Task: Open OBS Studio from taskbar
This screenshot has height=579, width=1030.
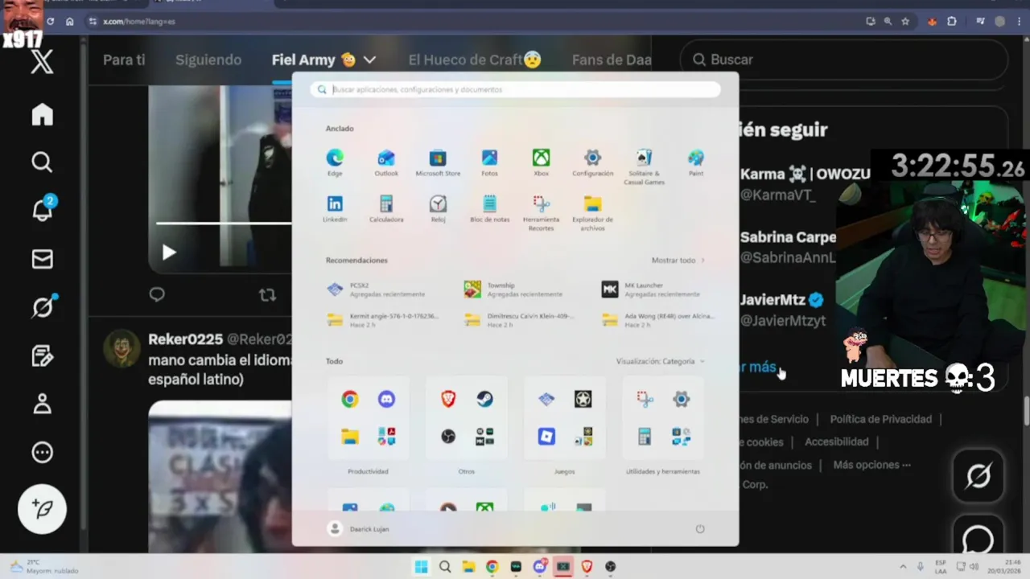Action: [x=610, y=567]
